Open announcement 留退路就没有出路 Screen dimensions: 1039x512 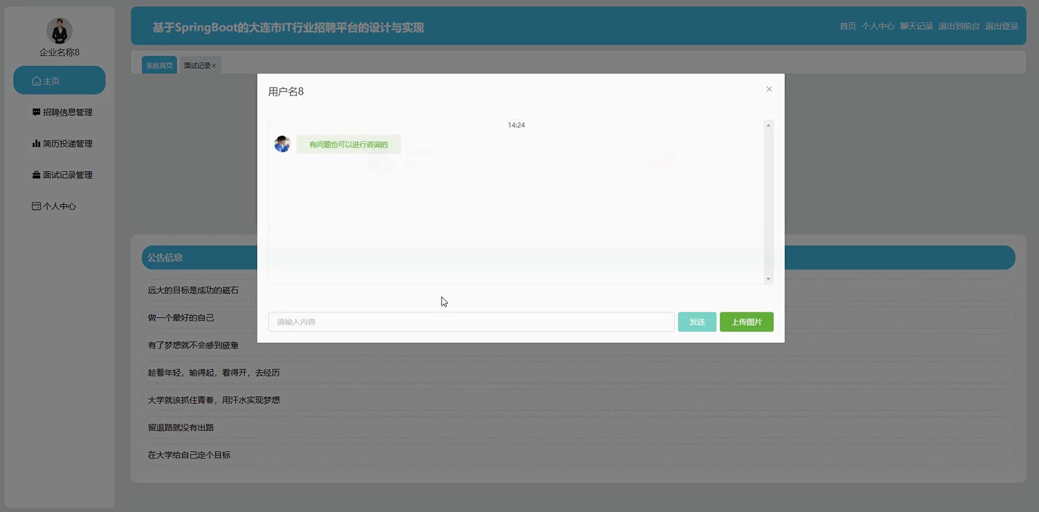(x=181, y=427)
